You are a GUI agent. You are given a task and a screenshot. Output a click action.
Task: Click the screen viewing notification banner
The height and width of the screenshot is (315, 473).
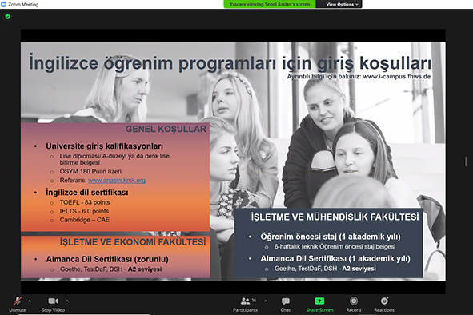(x=270, y=4)
